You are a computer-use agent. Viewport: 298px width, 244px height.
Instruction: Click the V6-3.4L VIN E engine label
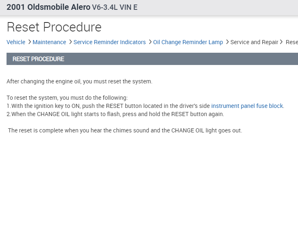point(115,7)
